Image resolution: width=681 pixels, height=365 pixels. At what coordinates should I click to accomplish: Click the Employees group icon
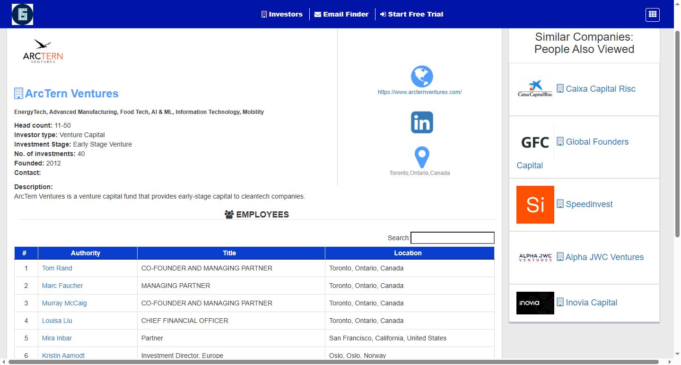pyautogui.click(x=229, y=215)
